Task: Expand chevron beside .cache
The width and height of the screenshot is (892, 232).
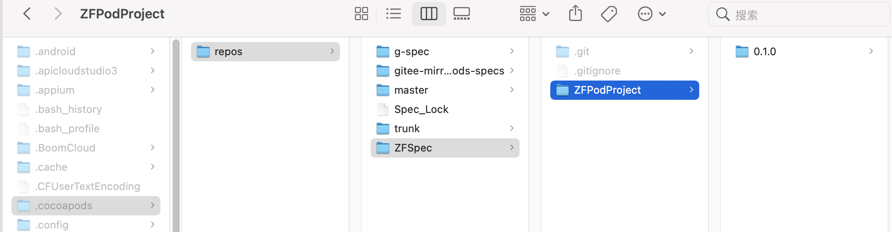Action: click(152, 167)
